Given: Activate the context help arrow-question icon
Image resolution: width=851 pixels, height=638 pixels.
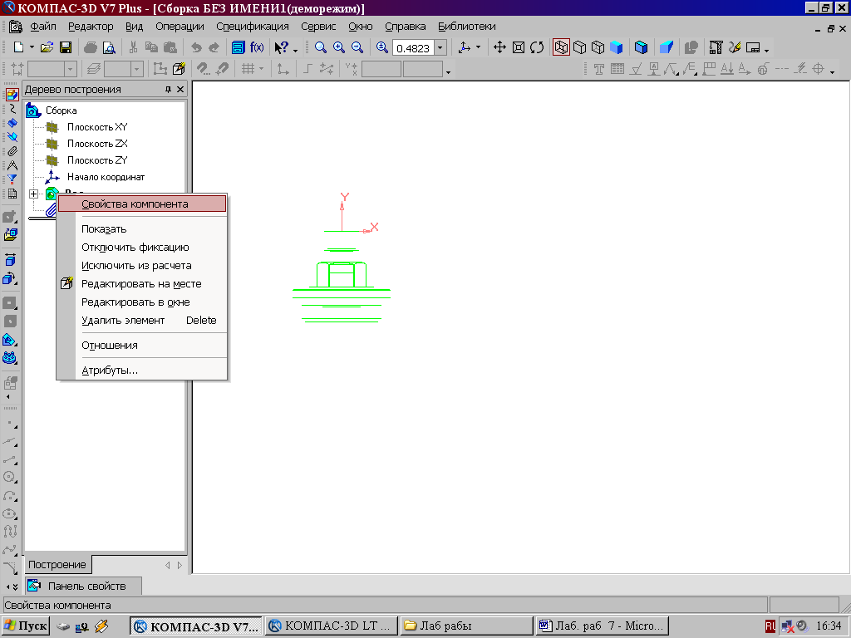Looking at the screenshot, I should tap(281, 47).
